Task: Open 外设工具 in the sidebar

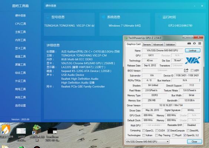Action: tap(20, 81)
